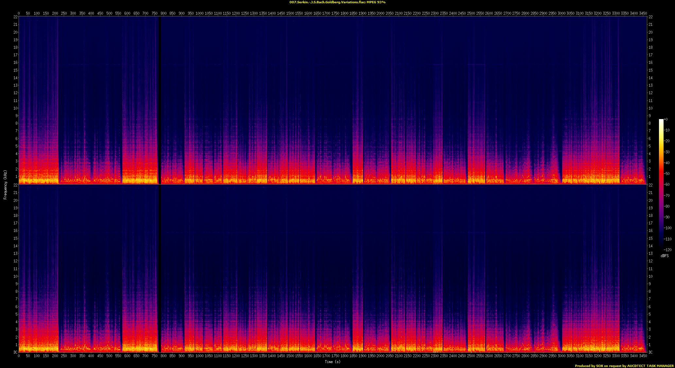Click the black silent gap in upper channel

click(159, 100)
